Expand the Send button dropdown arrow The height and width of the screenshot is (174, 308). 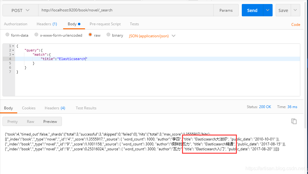tap(267, 10)
